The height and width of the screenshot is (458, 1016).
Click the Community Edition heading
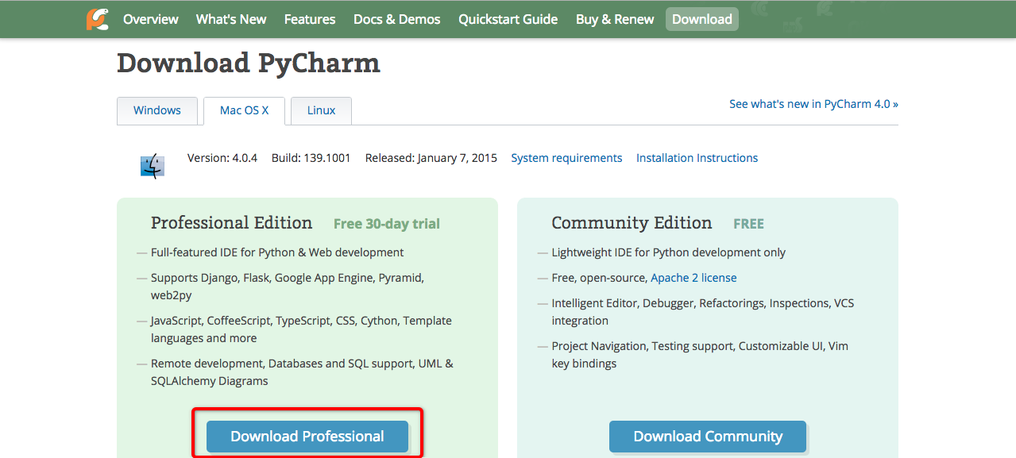(x=632, y=223)
